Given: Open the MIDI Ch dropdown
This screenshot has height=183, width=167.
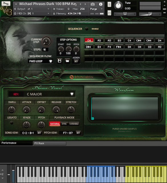Looking at the screenshot, I should [32, 13].
